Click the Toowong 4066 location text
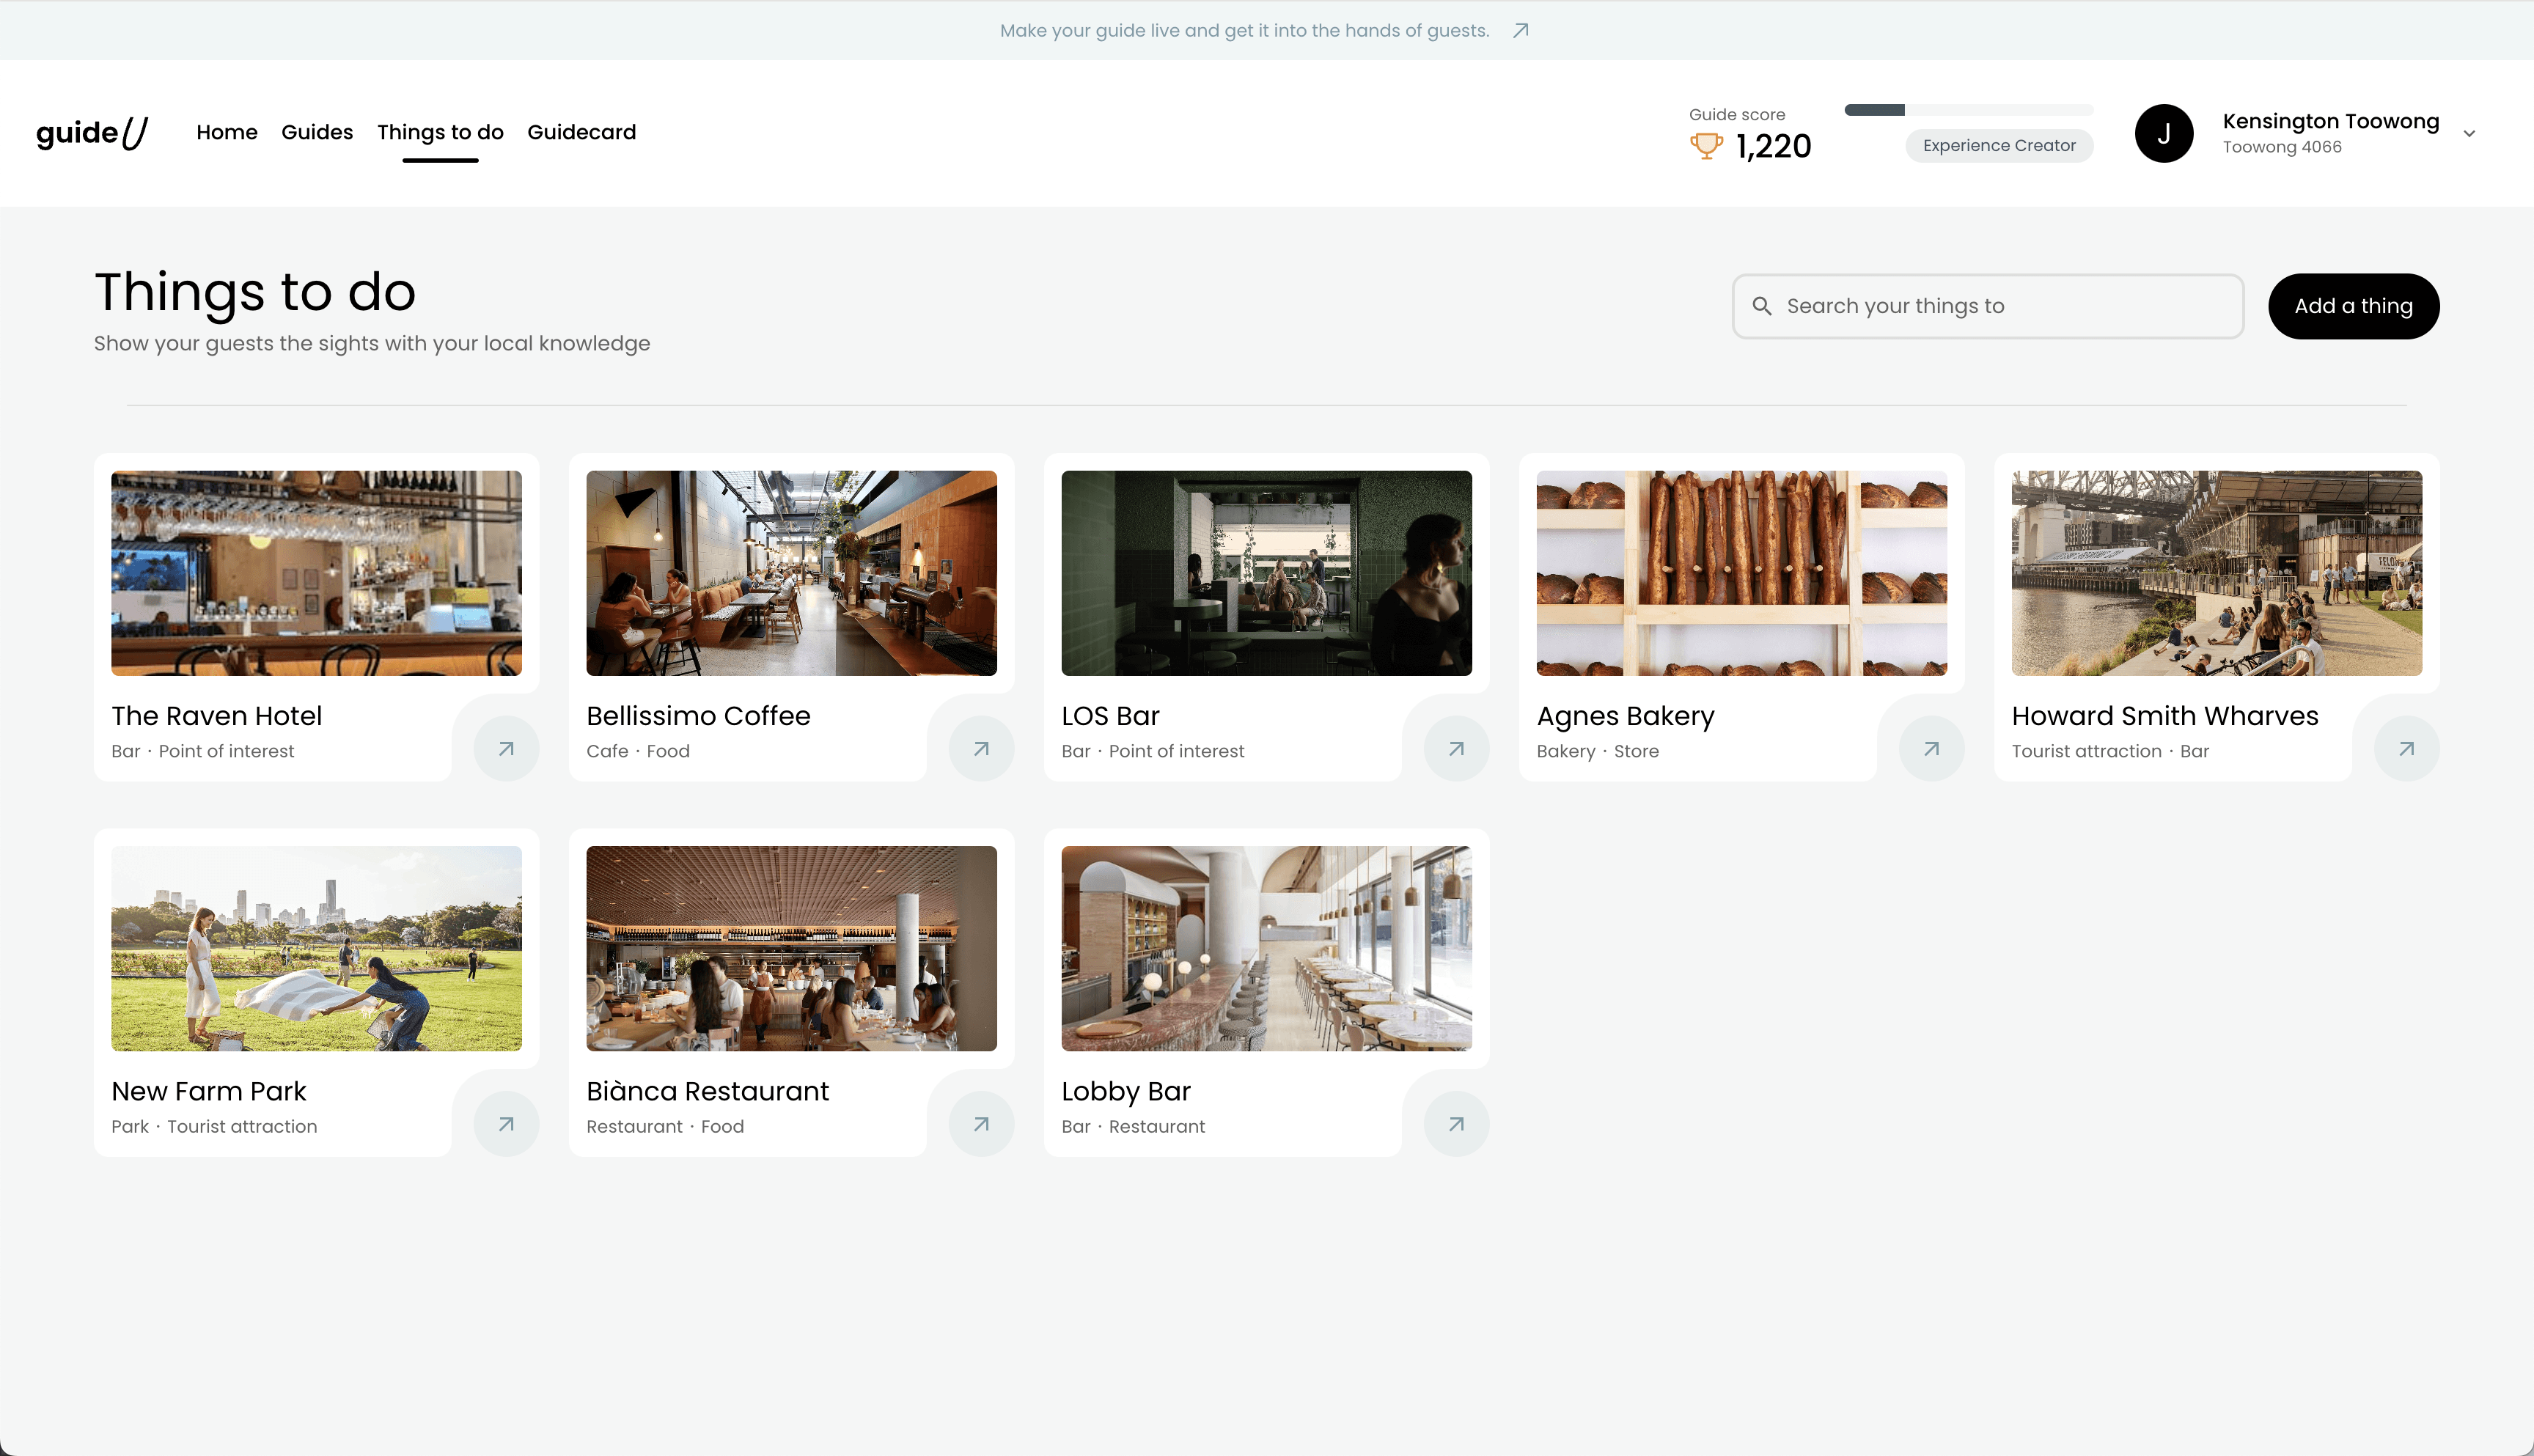 [x=2281, y=147]
